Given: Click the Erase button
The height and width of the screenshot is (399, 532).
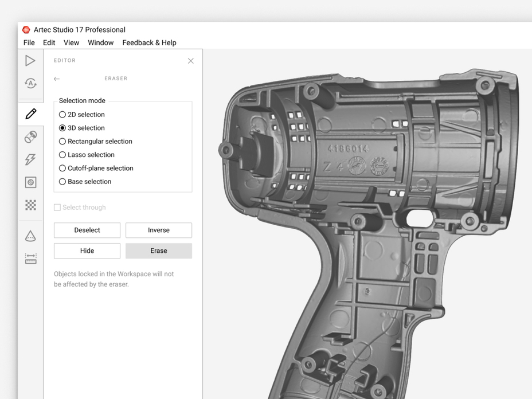Looking at the screenshot, I should tap(158, 251).
